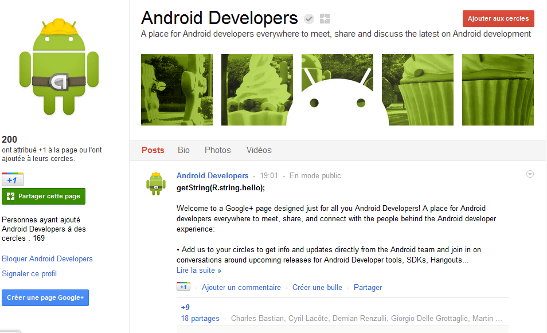Click the 'En mode public' post visibility text
Viewport: 547px width, 333px height.
point(315,176)
